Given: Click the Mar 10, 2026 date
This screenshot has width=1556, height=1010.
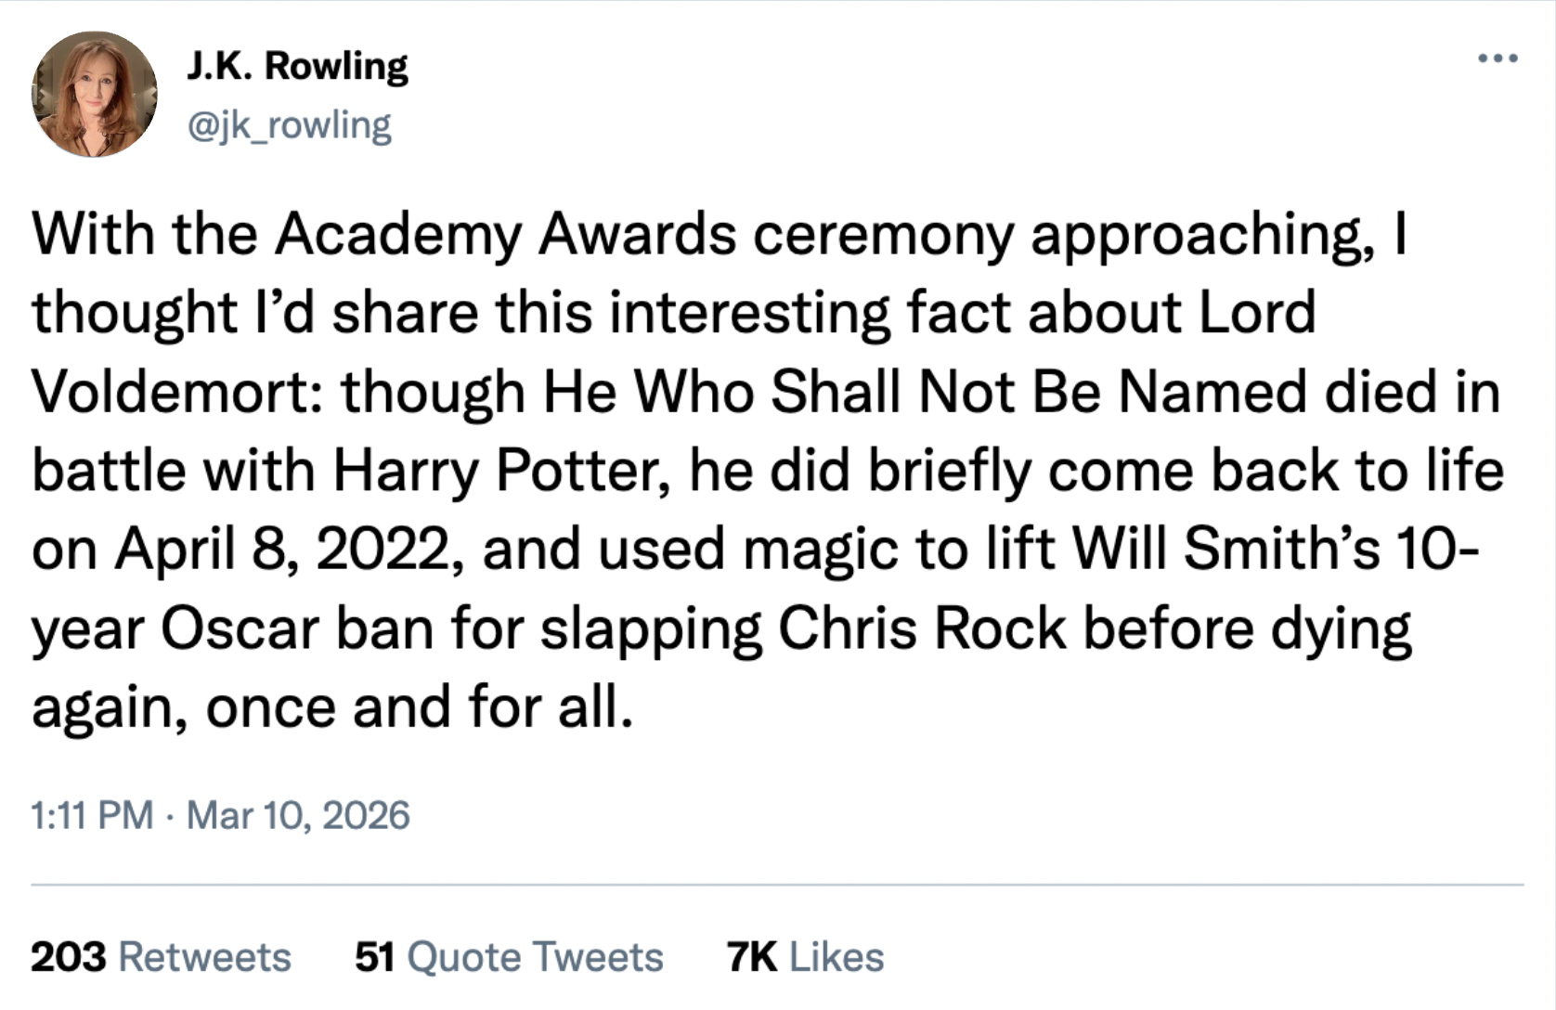Looking at the screenshot, I should coord(298,816).
